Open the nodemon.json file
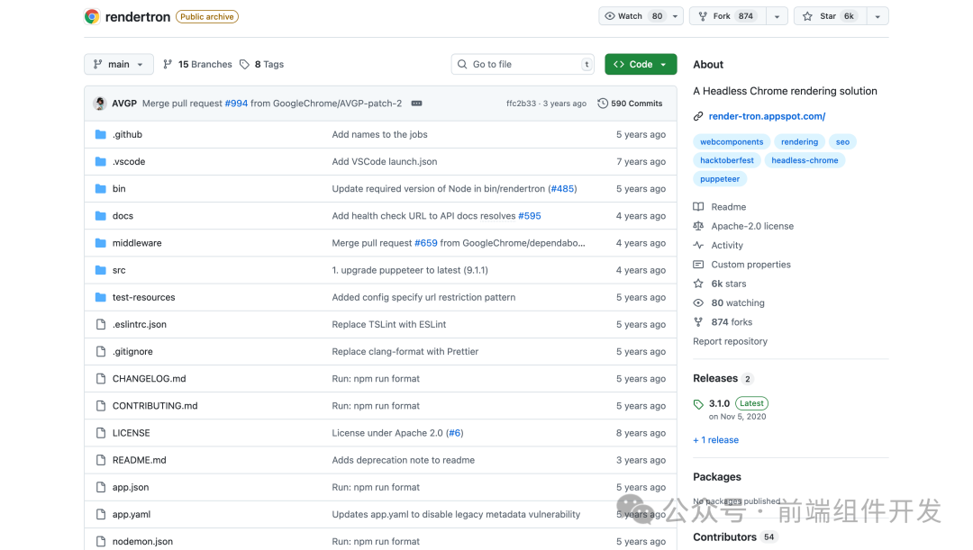 (142, 542)
